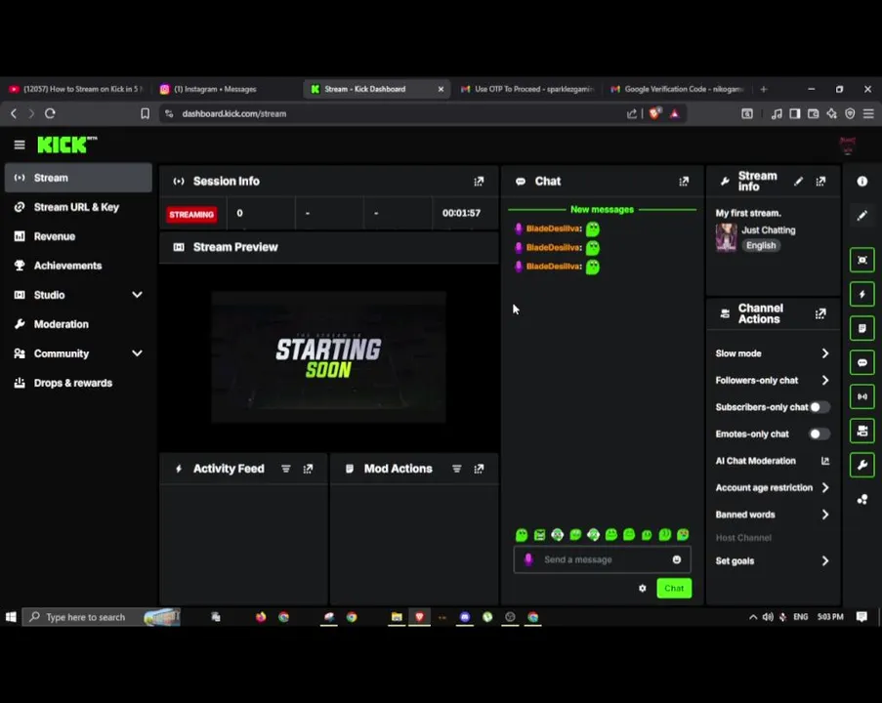
Task: Open the Windows Start menu
Action: coord(11,617)
